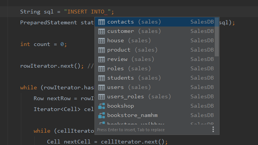Click completion list scrollbar thumb
This screenshot has width=258, height=145.
click(217, 37)
